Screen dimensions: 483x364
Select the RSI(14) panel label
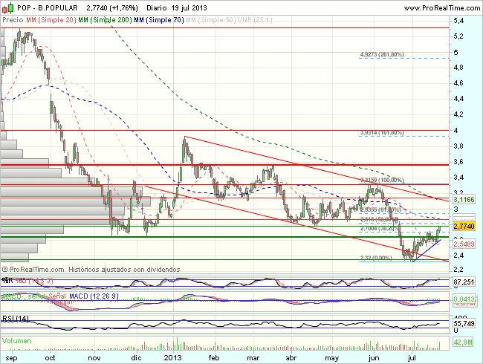15,319
